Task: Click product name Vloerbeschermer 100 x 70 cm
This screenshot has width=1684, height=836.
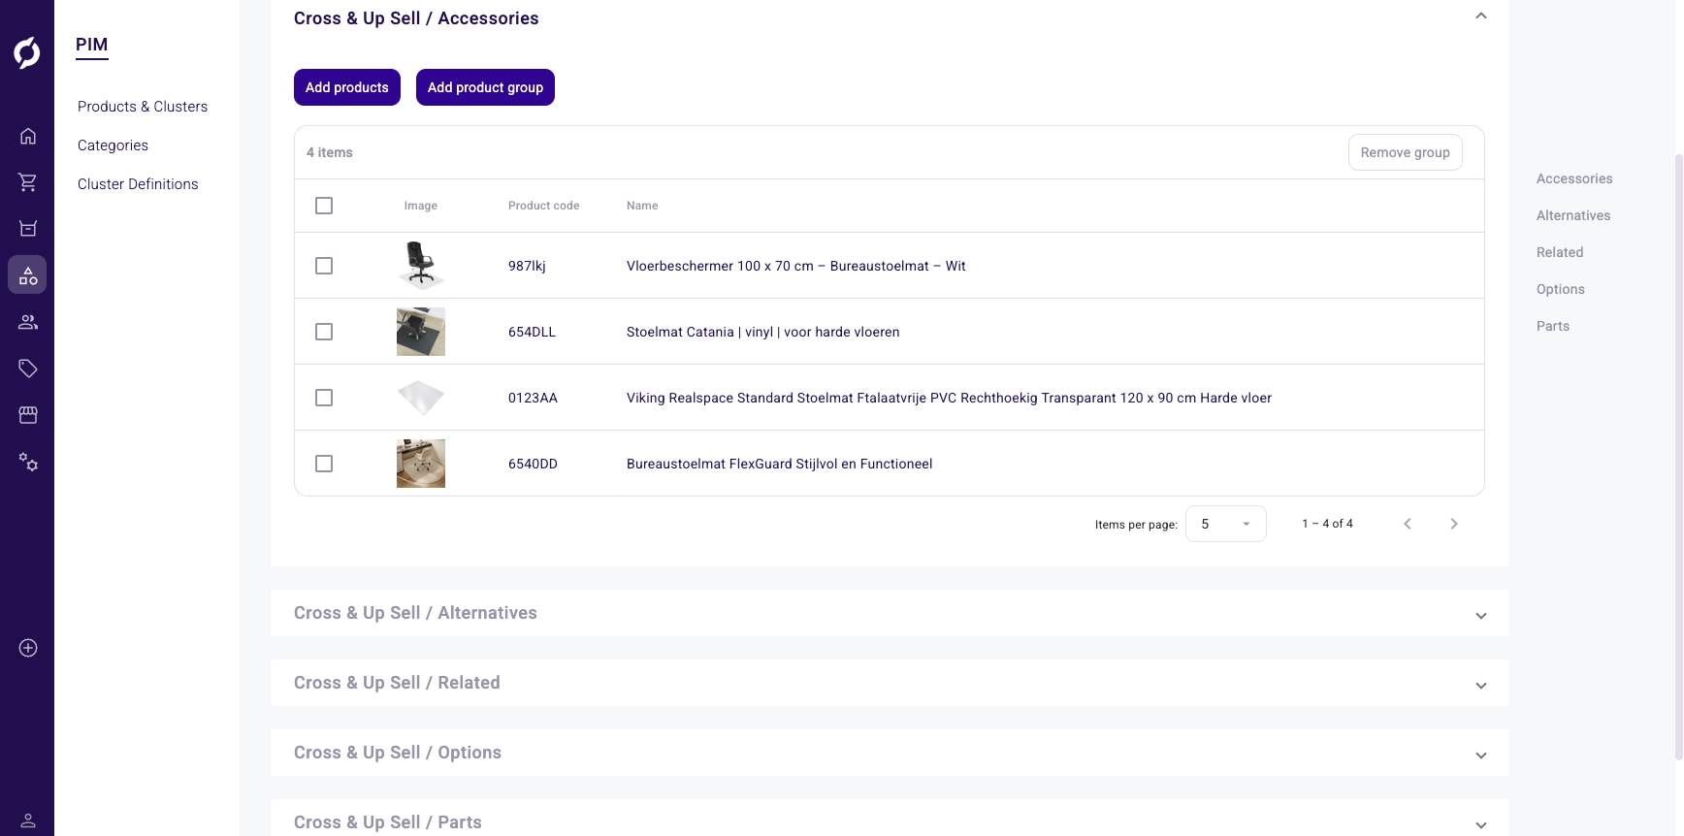Action: tap(796, 266)
